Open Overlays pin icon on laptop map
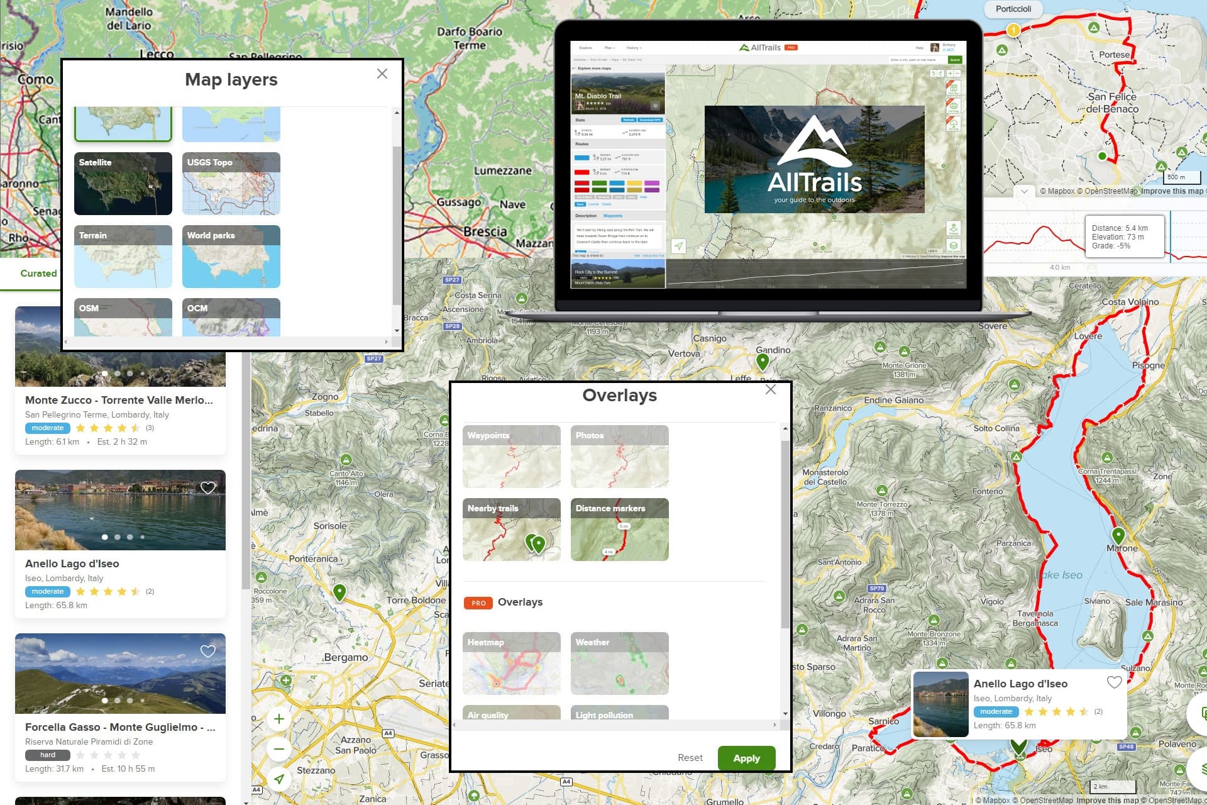This screenshot has height=805, width=1207. point(954,228)
